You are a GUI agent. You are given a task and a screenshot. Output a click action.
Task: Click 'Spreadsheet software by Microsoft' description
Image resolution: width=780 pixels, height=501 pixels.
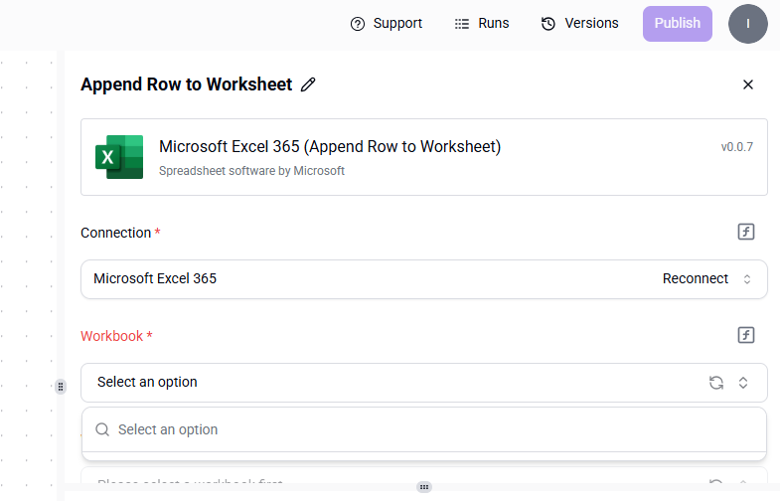tap(251, 171)
